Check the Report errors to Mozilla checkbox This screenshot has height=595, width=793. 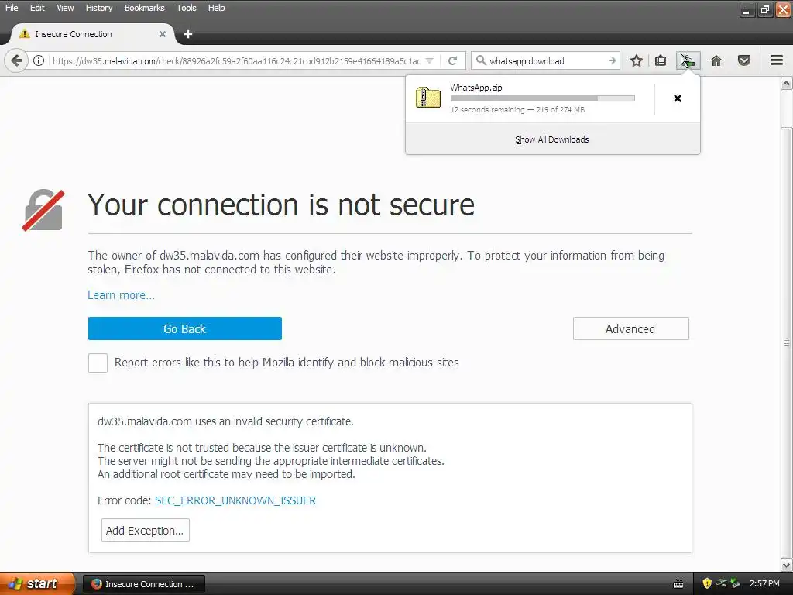98,363
